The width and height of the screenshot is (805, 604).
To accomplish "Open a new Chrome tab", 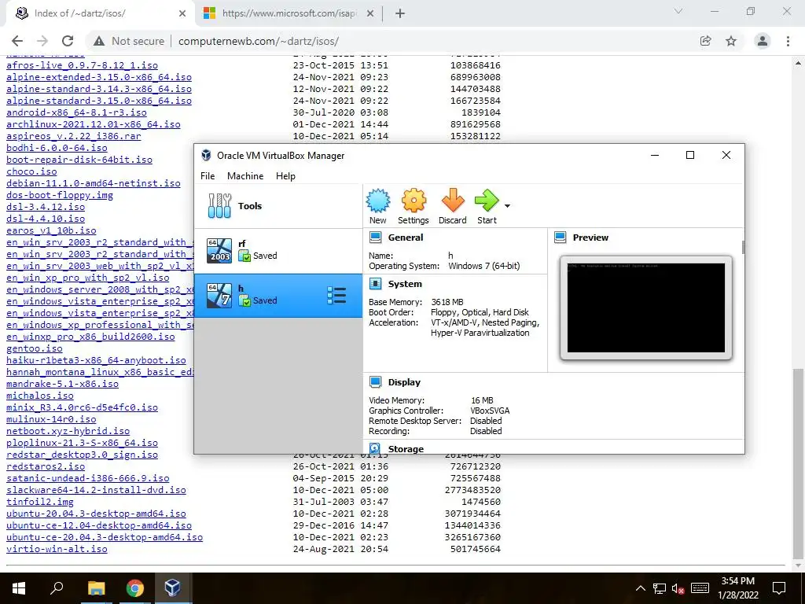I will pyautogui.click(x=400, y=14).
